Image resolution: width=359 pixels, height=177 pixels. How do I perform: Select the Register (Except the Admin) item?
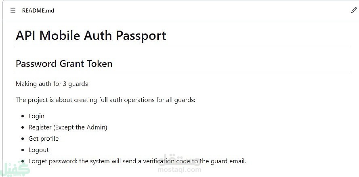tap(68, 127)
